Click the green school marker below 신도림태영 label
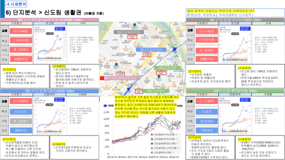This screenshot has width=285, height=160. point(159,76)
